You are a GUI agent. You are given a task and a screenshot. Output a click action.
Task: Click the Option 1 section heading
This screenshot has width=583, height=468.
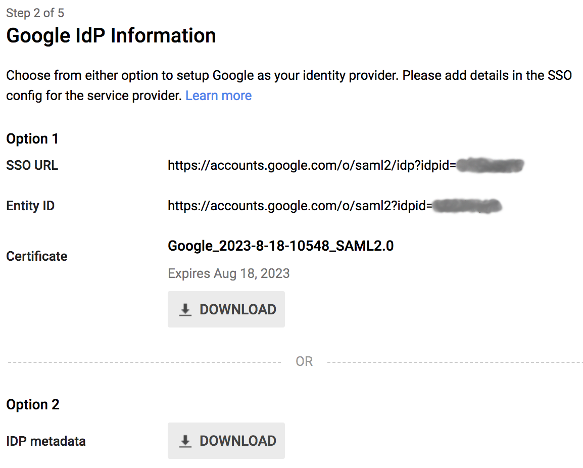(32, 138)
